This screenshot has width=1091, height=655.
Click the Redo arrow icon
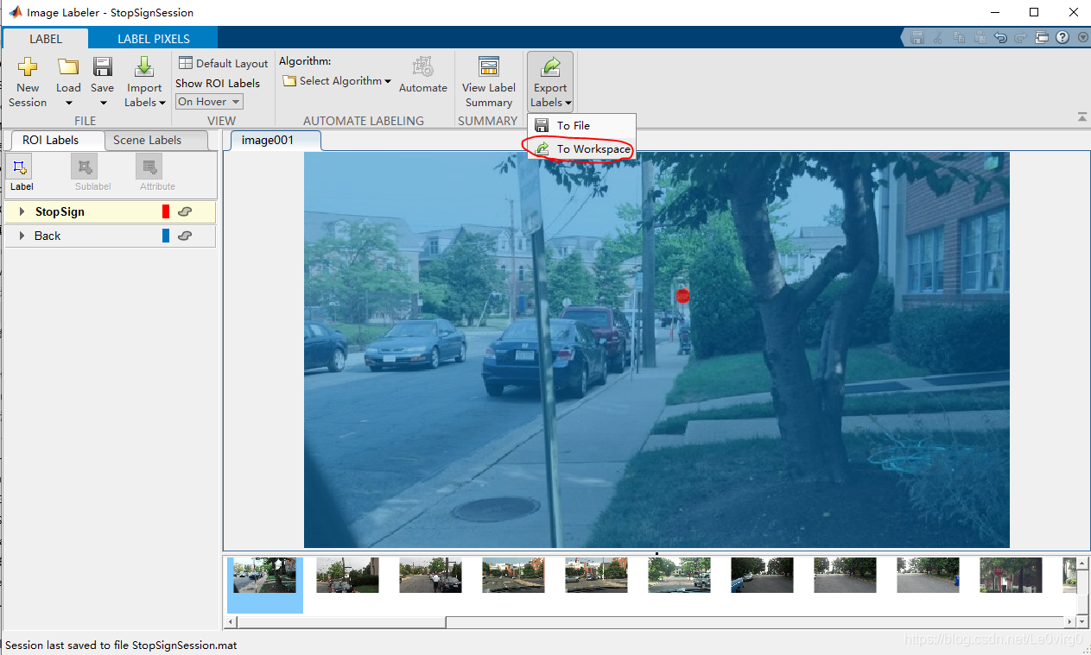1021,37
